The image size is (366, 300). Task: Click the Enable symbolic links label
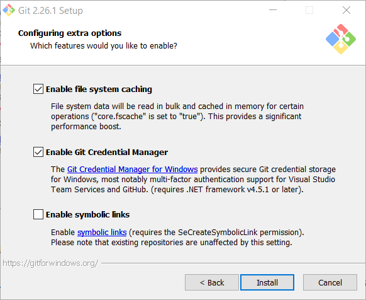coord(88,214)
